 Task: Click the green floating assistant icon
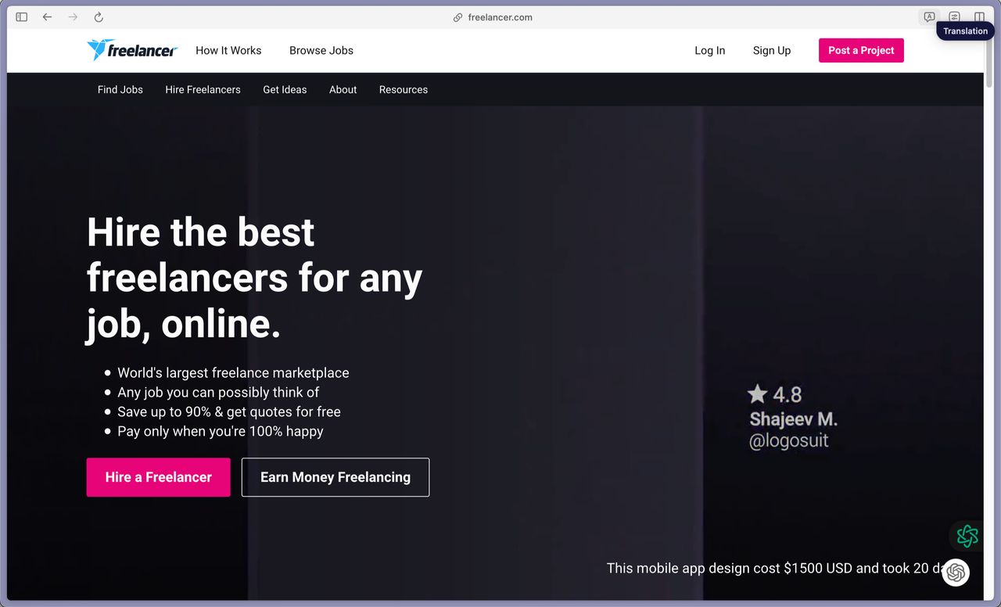(x=967, y=536)
